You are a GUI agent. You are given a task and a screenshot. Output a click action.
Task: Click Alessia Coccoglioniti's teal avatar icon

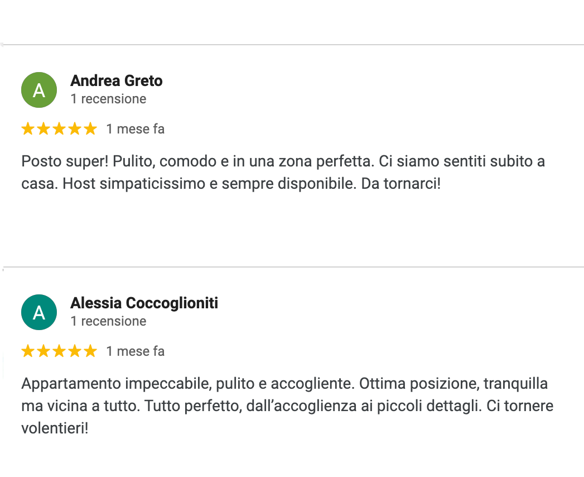39,312
